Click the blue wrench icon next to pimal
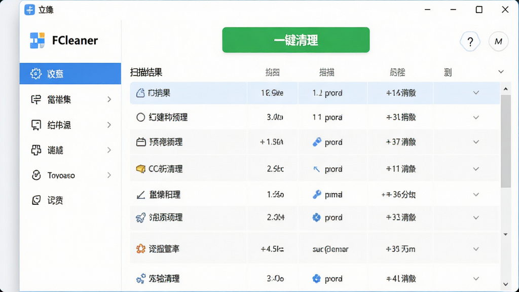The width and height of the screenshot is (519, 292). [317, 194]
